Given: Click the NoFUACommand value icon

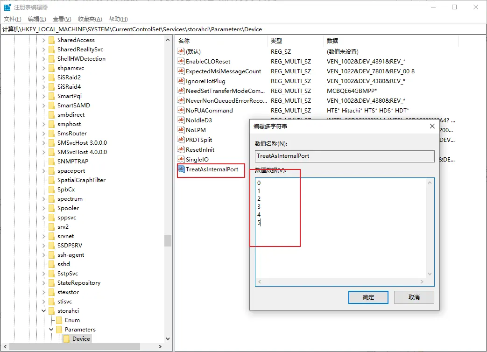Looking at the screenshot, I should [x=181, y=110].
